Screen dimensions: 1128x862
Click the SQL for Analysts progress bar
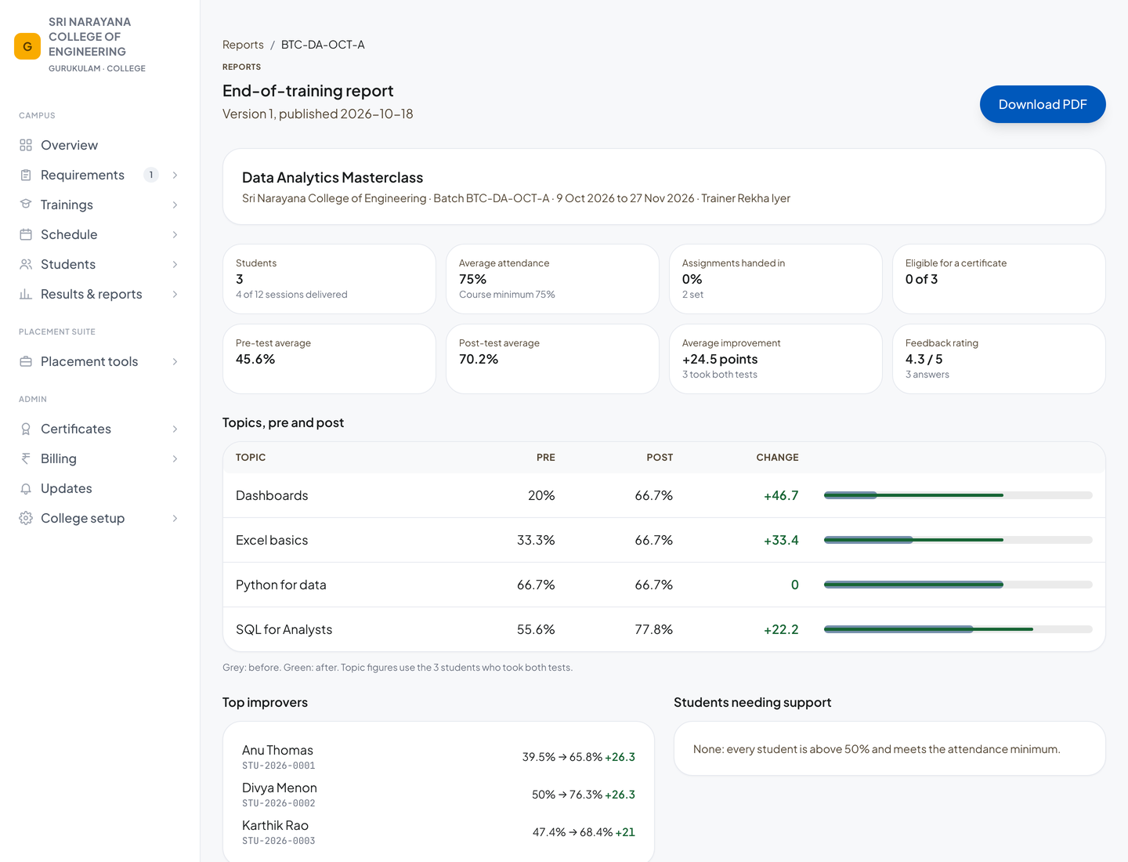point(958,629)
